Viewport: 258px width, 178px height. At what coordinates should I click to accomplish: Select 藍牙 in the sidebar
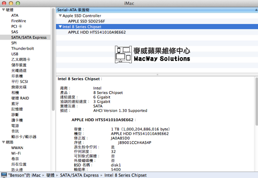click(15, 104)
